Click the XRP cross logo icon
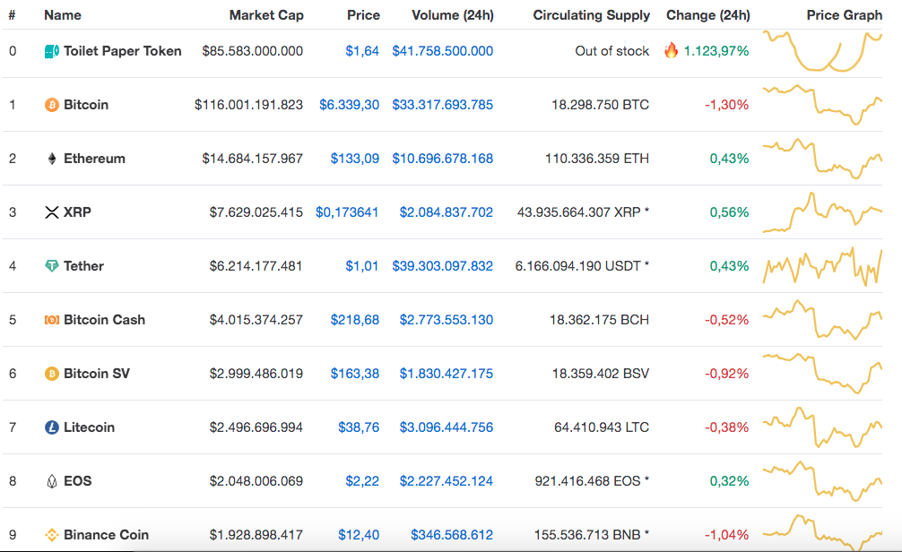The width and height of the screenshot is (902, 552). click(x=52, y=212)
